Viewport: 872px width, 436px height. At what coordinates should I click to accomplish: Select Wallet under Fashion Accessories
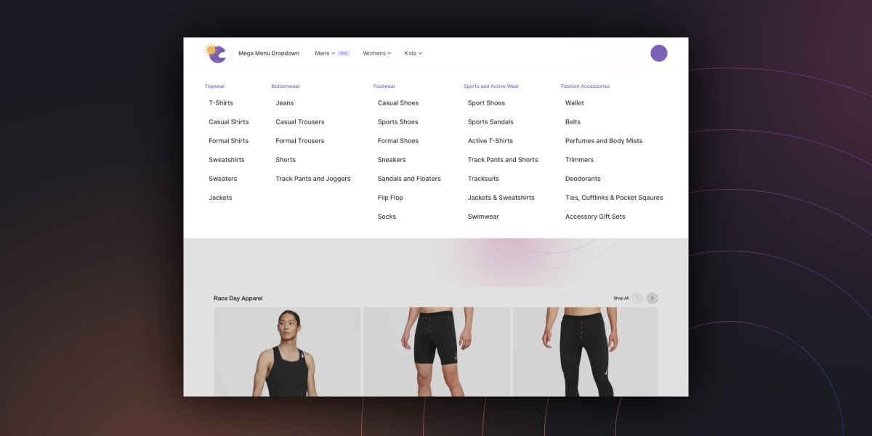[575, 103]
